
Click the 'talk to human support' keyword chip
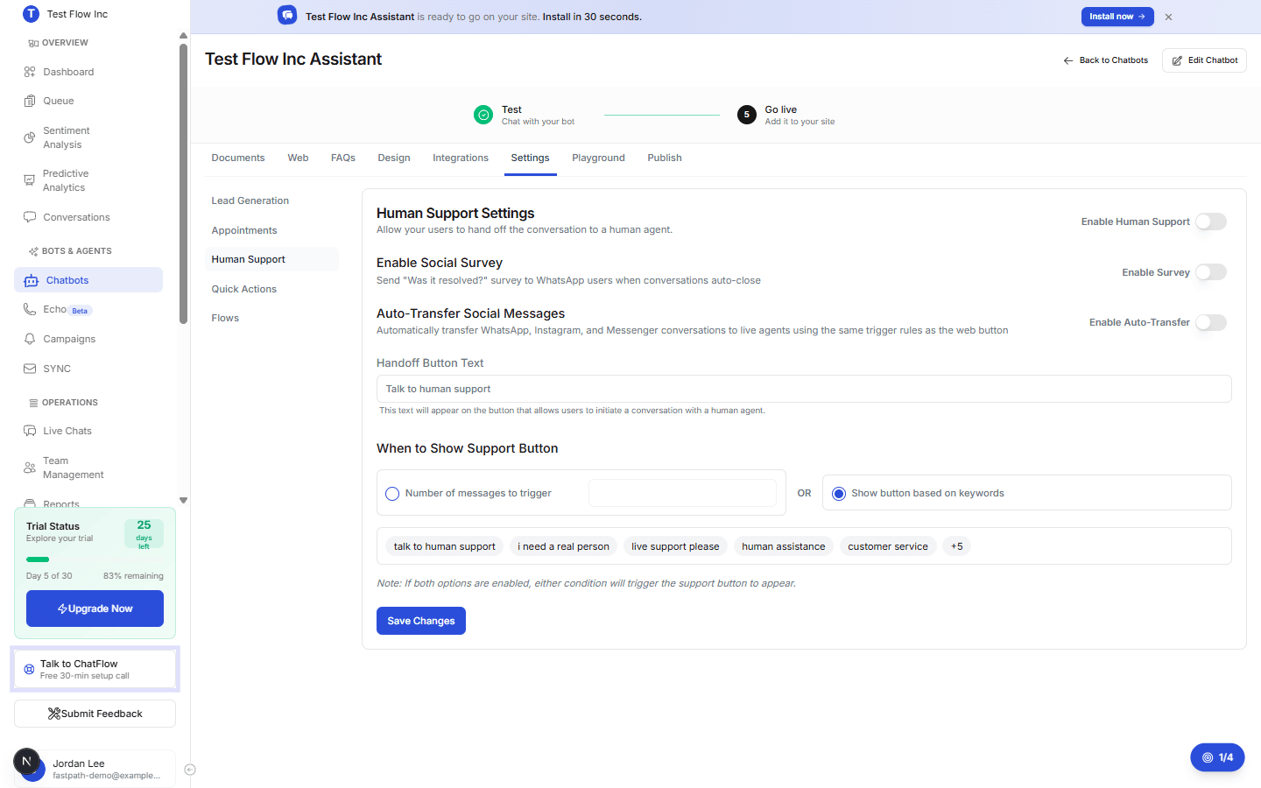coord(445,546)
